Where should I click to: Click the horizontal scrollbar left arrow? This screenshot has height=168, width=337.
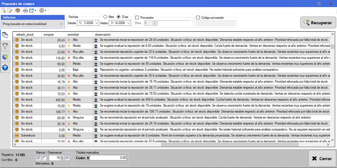click(15, 145)
